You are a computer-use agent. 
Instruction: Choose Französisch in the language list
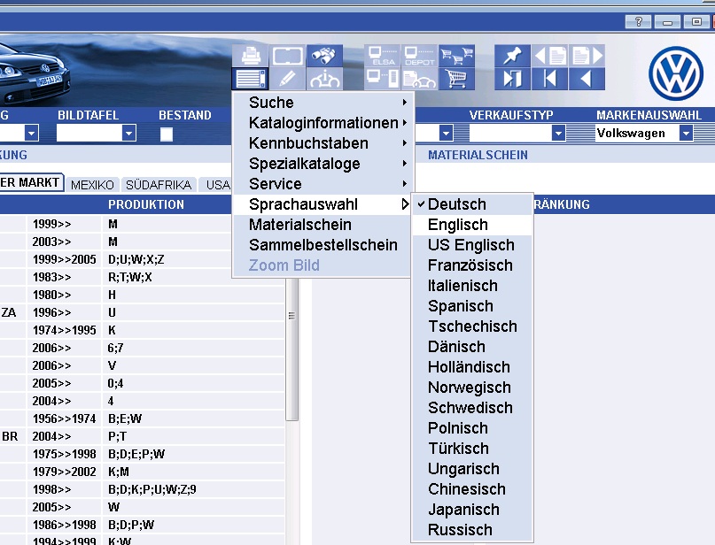coord(470,265)
